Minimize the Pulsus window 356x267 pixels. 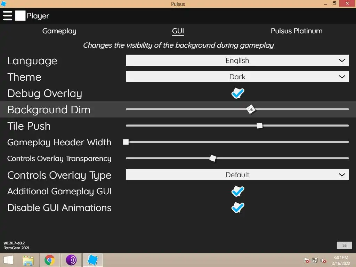325,4
